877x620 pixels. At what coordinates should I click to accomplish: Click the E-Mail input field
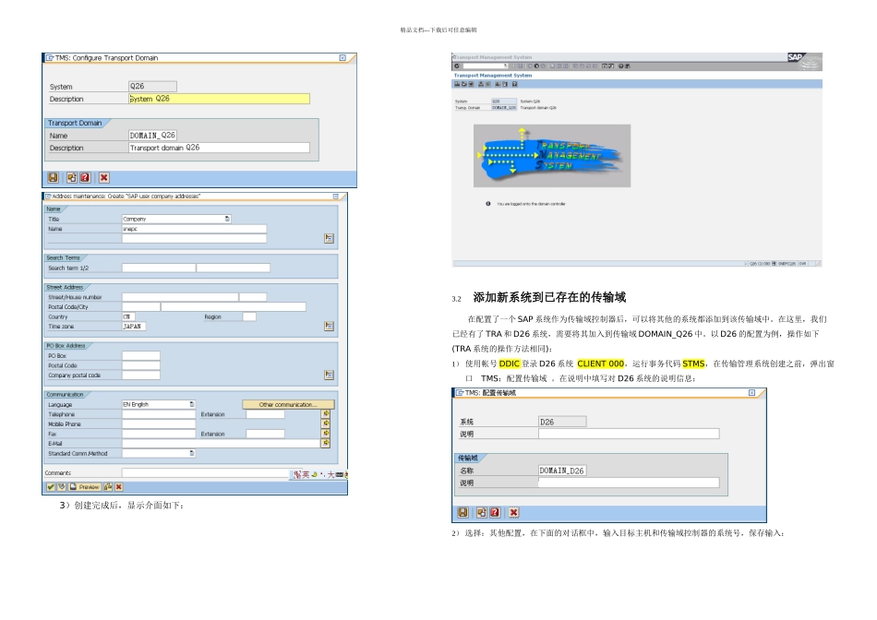coord(221,444)
